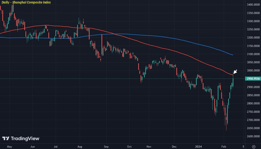The height and width of the screenshot is (149, 261).
Task: Click the Oct label on time axis
Action: tap(129, 147)
